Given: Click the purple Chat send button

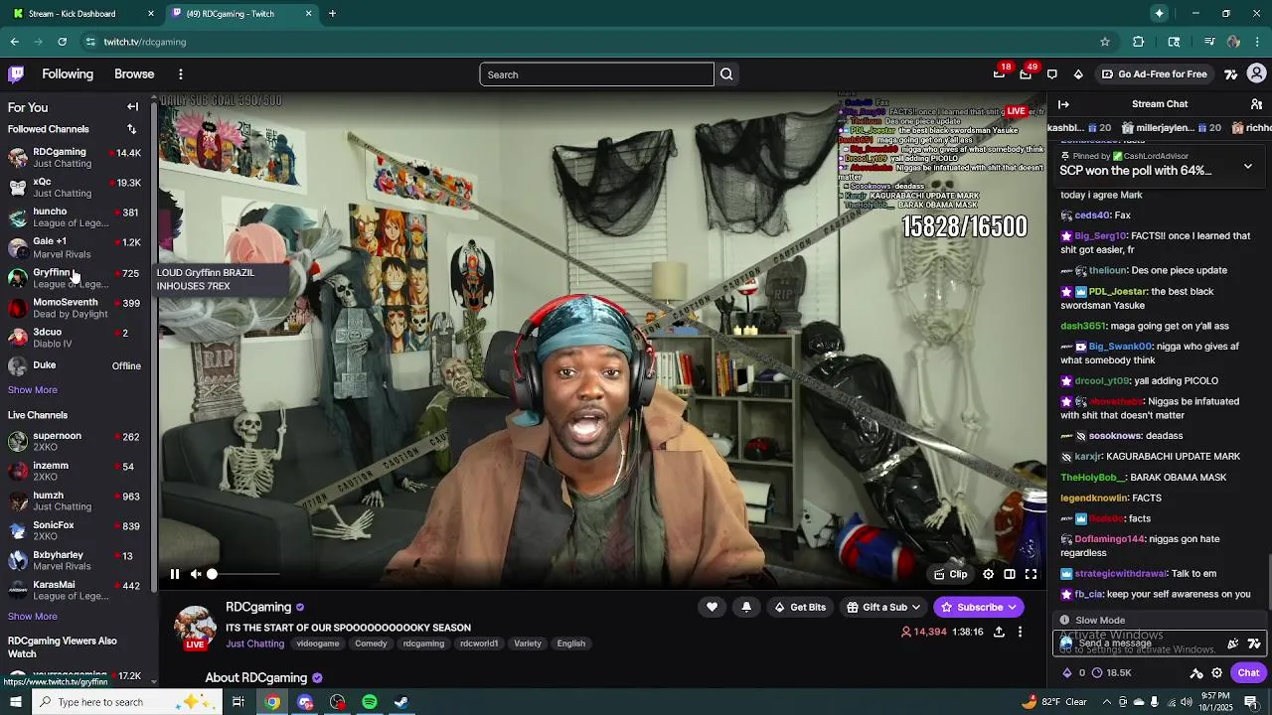Looking at the screenshot, I should 1248,672.
